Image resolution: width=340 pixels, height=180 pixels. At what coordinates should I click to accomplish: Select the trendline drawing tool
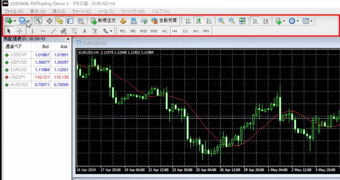pyautogui.click(x=53, y=31)
